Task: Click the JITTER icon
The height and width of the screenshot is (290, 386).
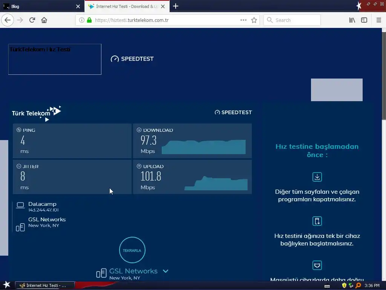Action: pyautogui.click(x=19, y=166)
